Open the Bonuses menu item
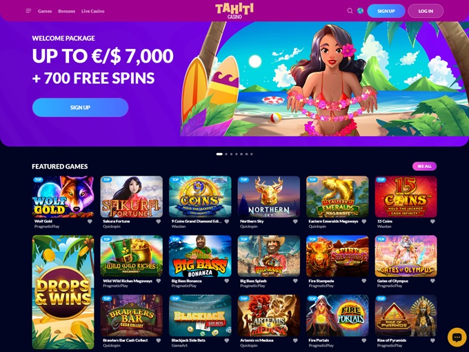The width and height of the screenshot is (469, 352). coord(66,11)
